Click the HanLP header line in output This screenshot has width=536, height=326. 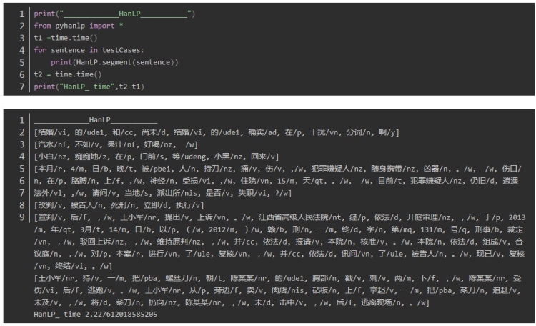point(96,120)
